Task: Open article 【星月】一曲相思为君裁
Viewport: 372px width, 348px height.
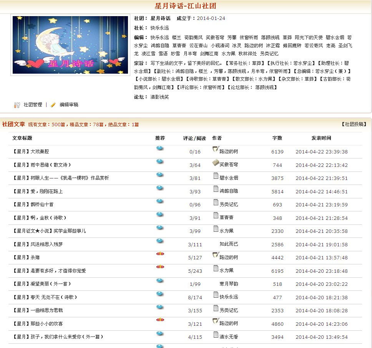Action: (x=38, y=310)
